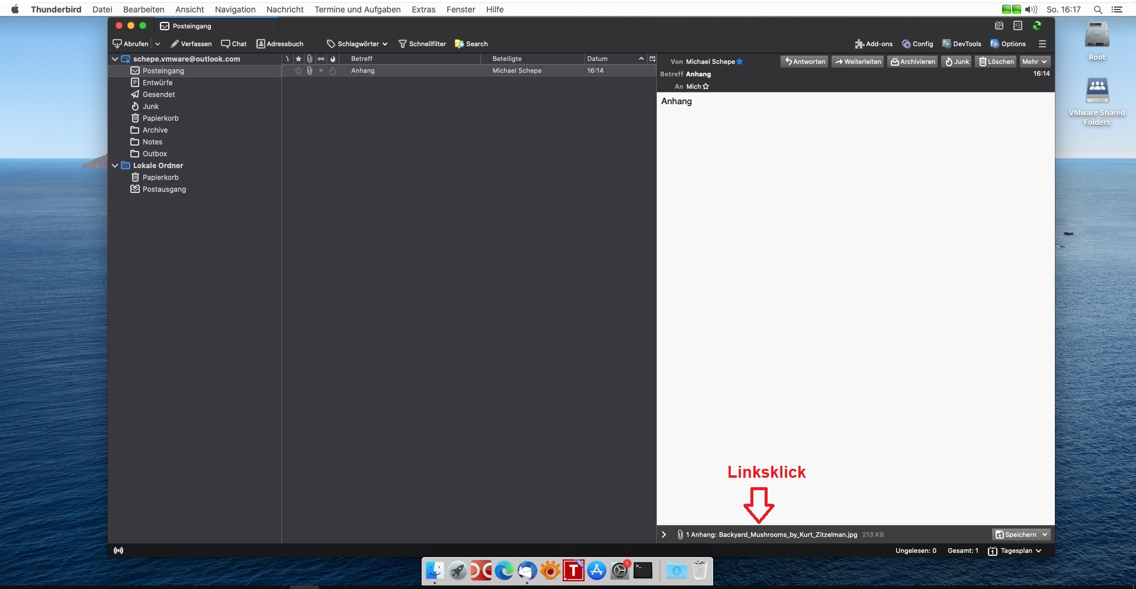This screenshot has width=1136, height=589.
Task: Forward the message with Weiterleiten
Action: coord(858,62)
